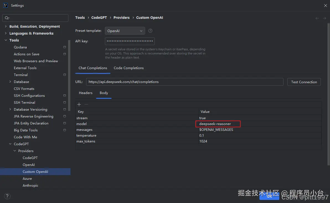The width and height of the screenshot is (330, 203).
Task: Expand the Database Versioning node
Action: click(x=10, y=109)
